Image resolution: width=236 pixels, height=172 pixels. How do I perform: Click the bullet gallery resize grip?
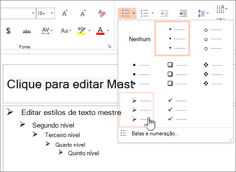[230, 140]
